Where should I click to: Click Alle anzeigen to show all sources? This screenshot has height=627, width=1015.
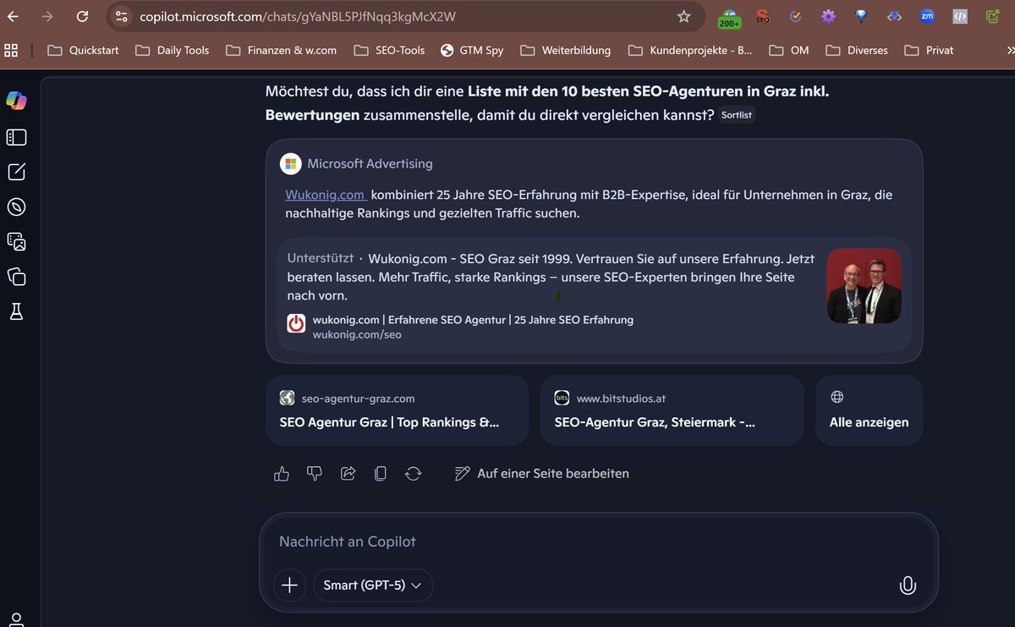tap(869, 410)
